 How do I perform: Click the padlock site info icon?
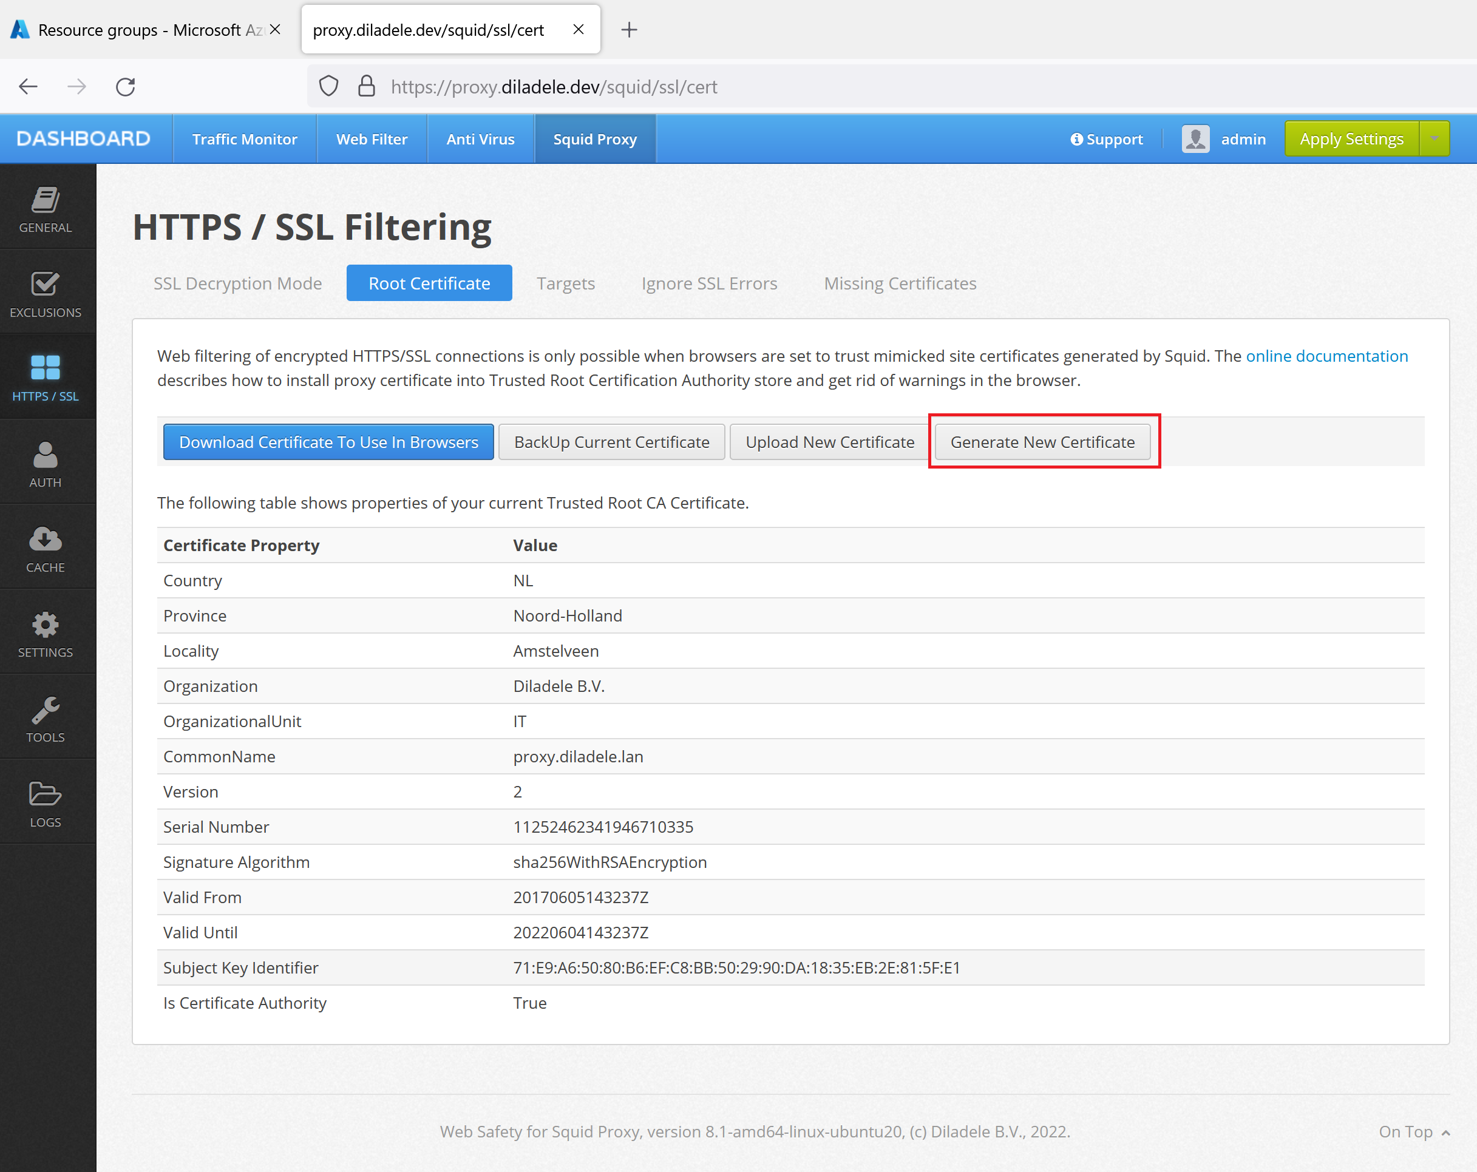367,86
